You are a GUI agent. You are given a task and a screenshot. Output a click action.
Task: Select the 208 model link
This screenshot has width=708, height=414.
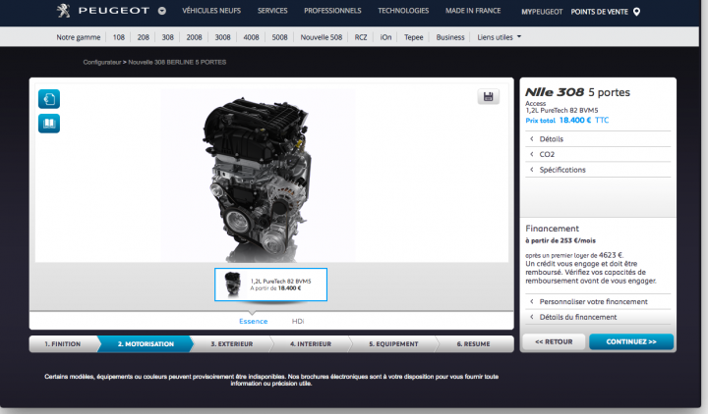(x=144, y=37)
